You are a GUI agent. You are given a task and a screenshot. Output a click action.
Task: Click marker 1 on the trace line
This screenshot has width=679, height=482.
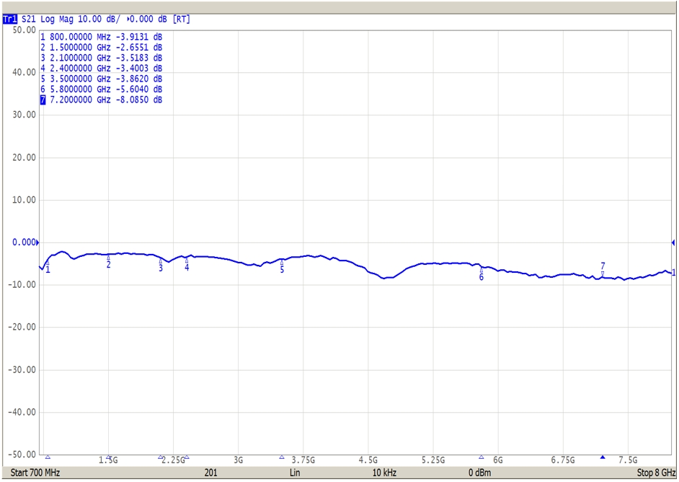(48, 264)
